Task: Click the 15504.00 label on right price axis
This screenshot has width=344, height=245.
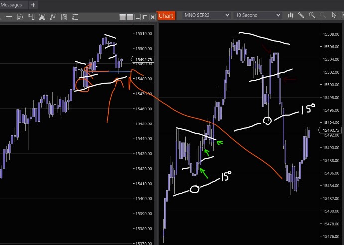Action: (x=331, y=59)
